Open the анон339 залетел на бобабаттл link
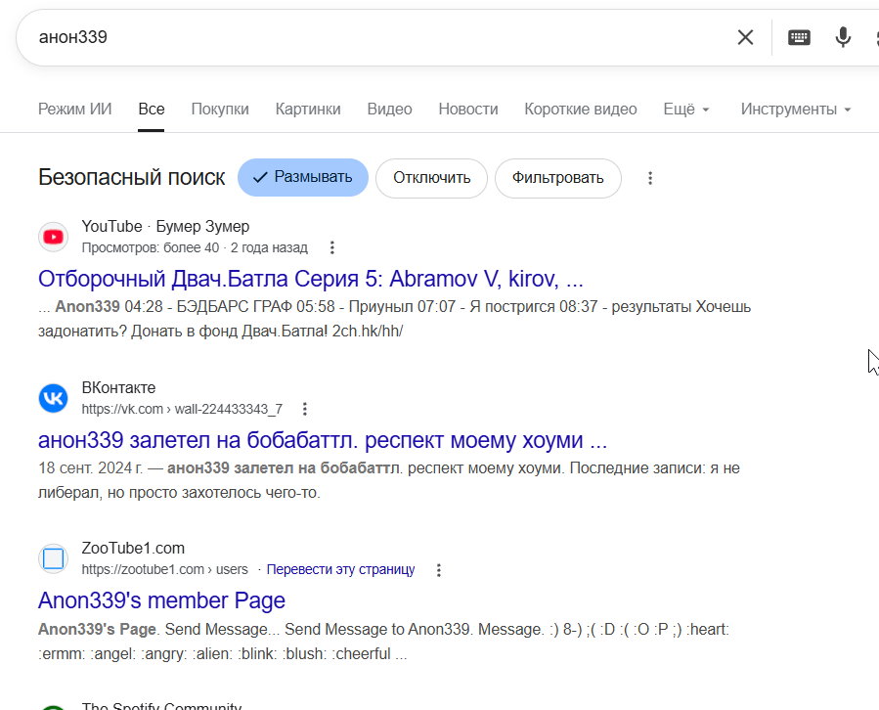The height and width of the screenshot is (710, 879). point(323,440)
